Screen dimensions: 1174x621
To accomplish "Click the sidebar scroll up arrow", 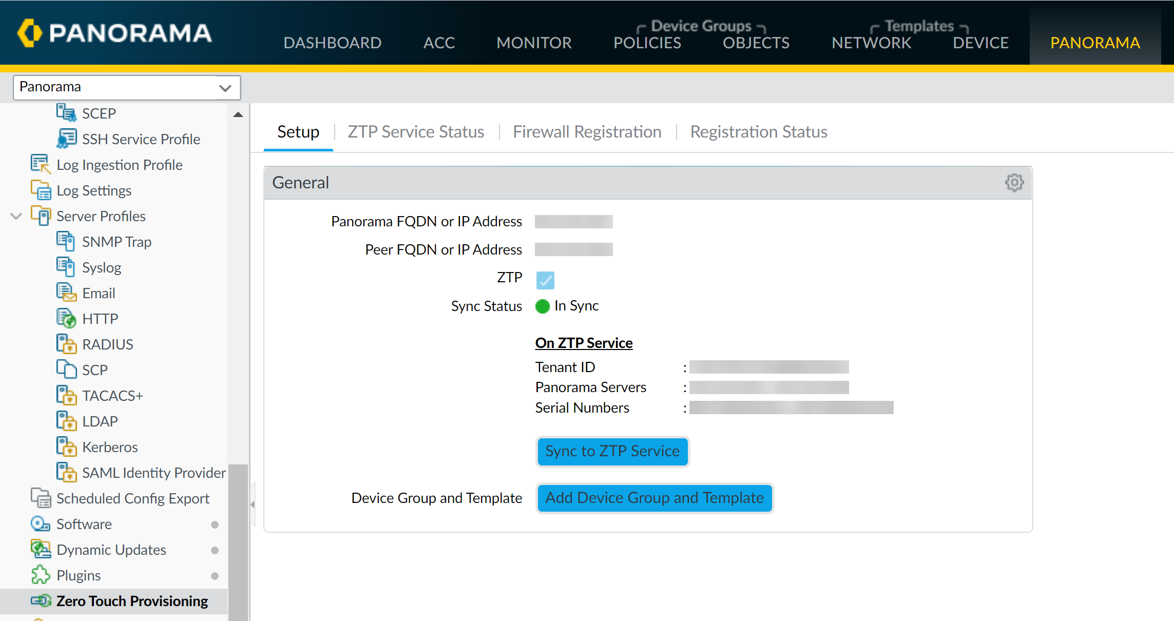I will point(238,114).
